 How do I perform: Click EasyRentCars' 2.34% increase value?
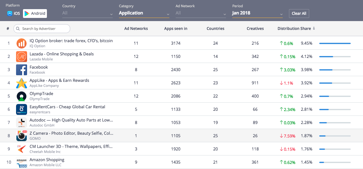287,109
